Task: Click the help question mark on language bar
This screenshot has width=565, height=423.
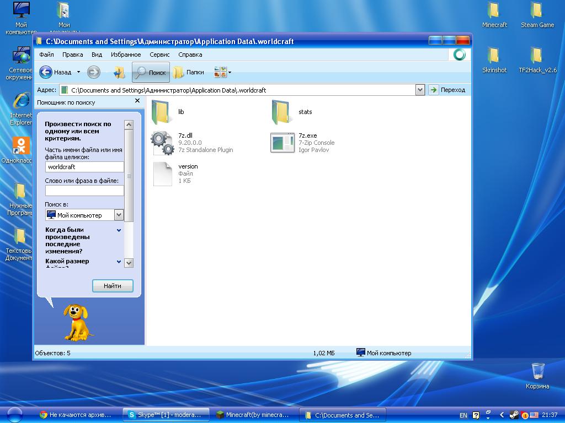Action: coord(476,415)
